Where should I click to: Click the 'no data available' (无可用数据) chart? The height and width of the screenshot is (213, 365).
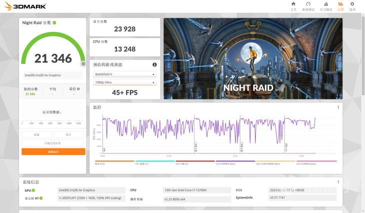coord(52,112)
